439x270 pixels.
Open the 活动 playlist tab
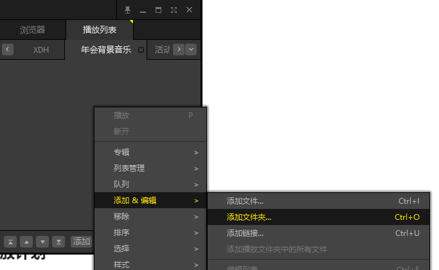[x=163, y=50]
